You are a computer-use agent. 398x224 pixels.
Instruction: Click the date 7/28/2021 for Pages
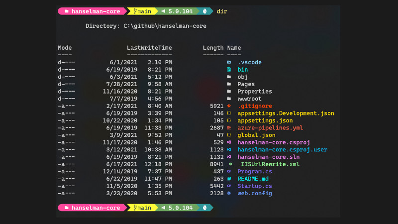pyautogui.click(x=122, y=84)
